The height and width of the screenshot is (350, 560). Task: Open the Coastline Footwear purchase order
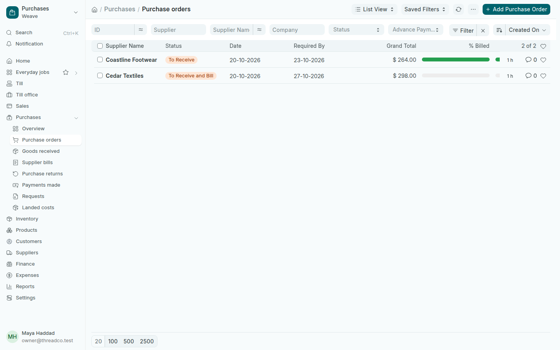[x=131, y=60]
